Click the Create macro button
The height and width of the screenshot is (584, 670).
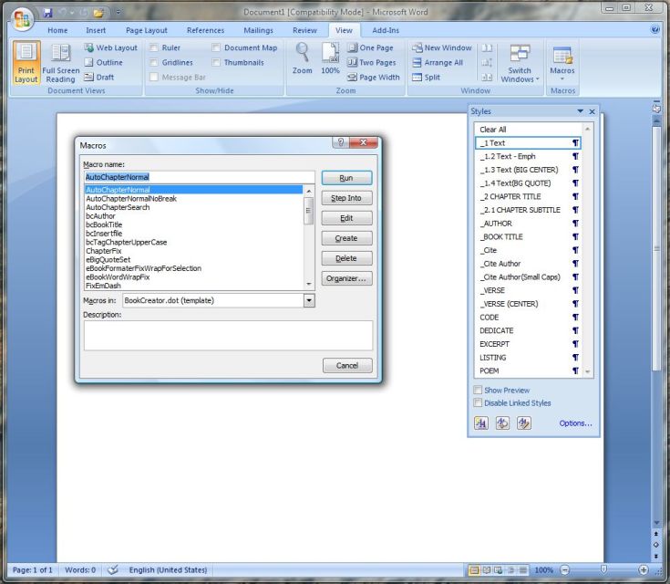point(346,238)
